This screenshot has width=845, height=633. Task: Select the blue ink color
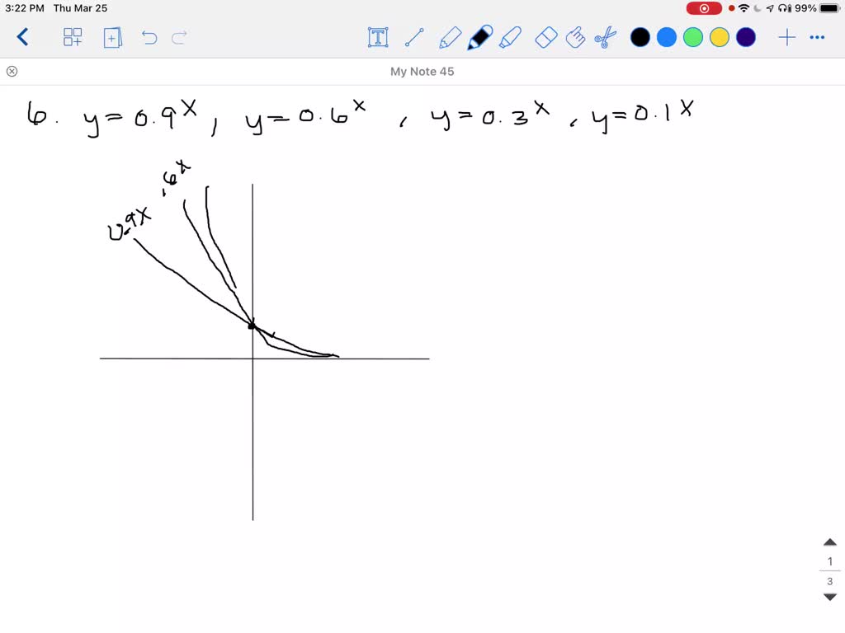[666, 37]
